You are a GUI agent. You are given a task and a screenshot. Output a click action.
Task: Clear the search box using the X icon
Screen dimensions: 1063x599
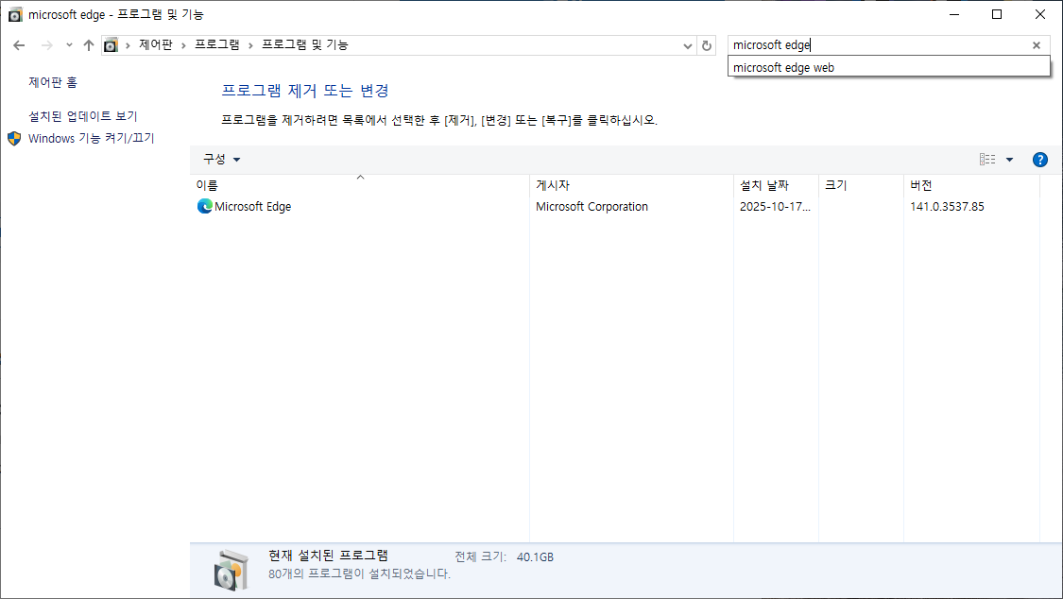point(1036,44)
